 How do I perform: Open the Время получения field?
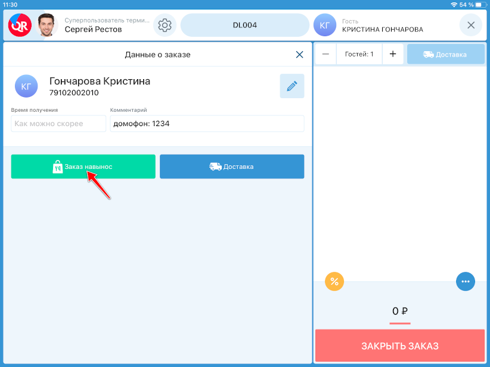click(58, 124)
